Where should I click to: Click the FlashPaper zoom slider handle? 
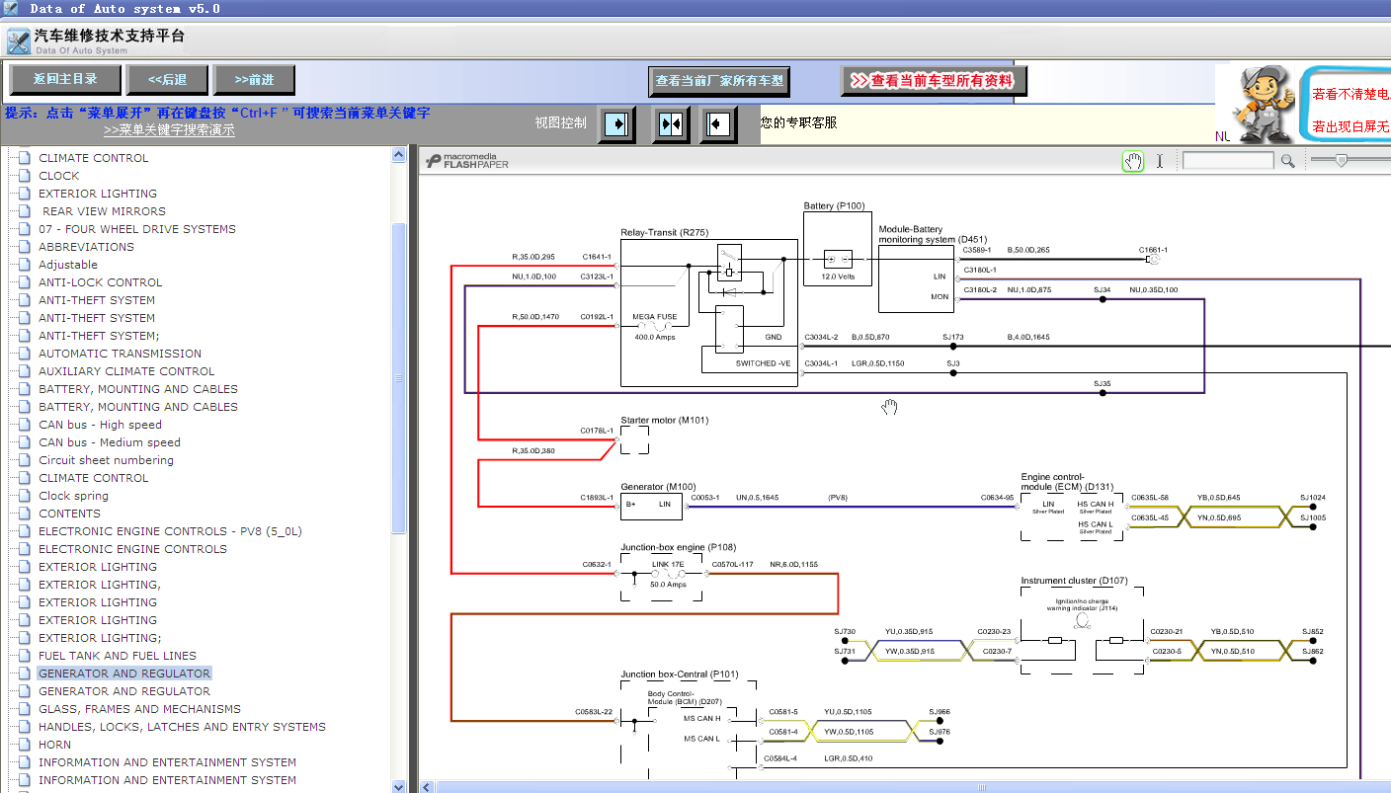click(1341, 160)
